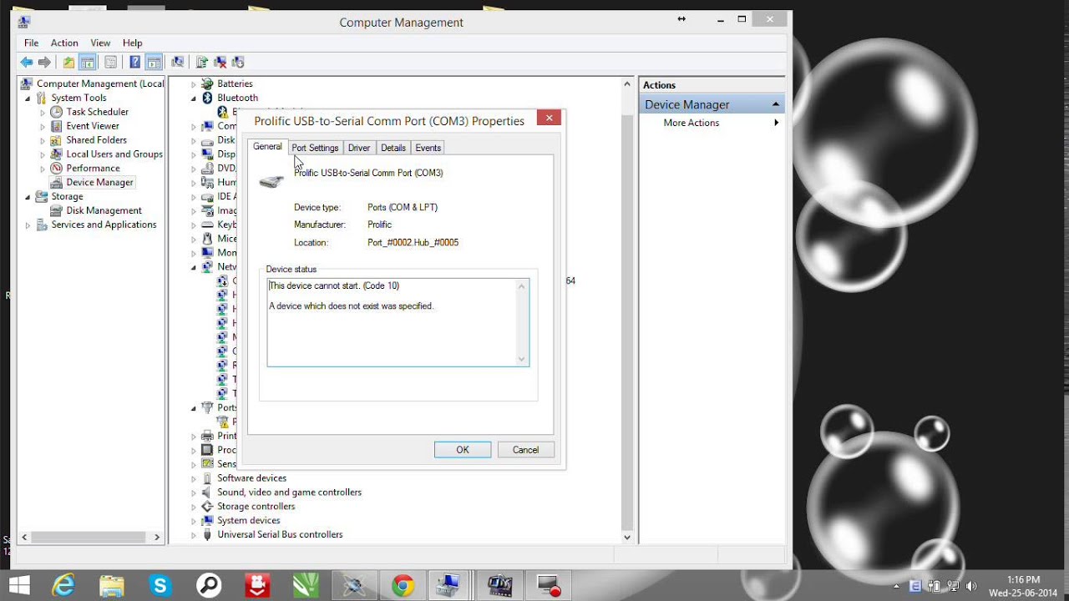Click the Up one level folder icon

pyautogui.click(x=68, y=62)
